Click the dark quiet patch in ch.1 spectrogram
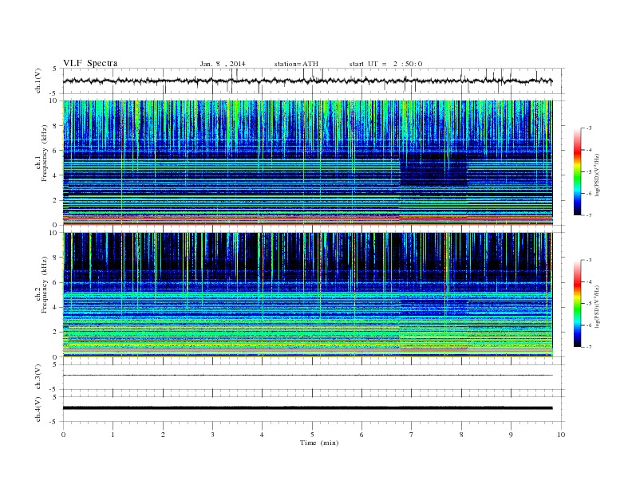Viewport: 632px width, 488px height. point(433,169)
